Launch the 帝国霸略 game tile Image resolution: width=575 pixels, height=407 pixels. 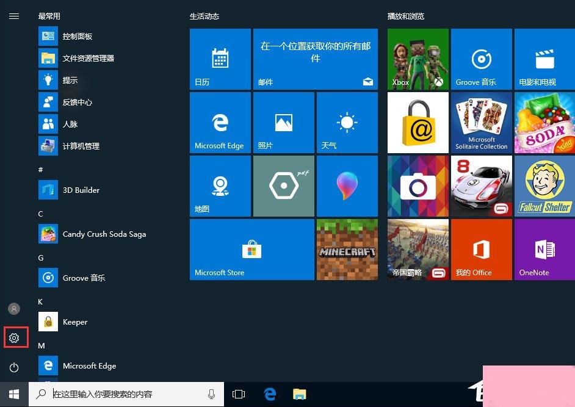[x=418, y=250]
